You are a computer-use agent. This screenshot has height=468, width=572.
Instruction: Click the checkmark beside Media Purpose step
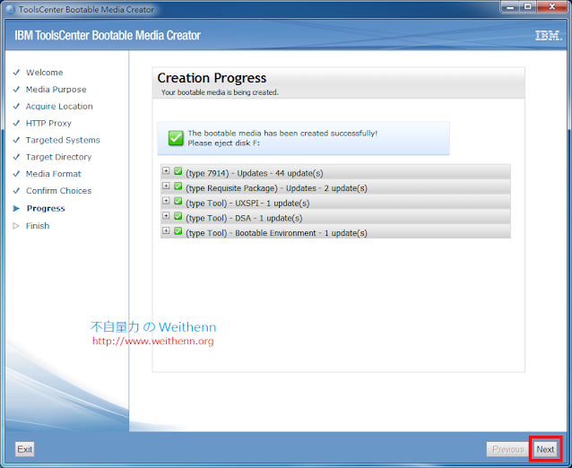tap(16, 90)
